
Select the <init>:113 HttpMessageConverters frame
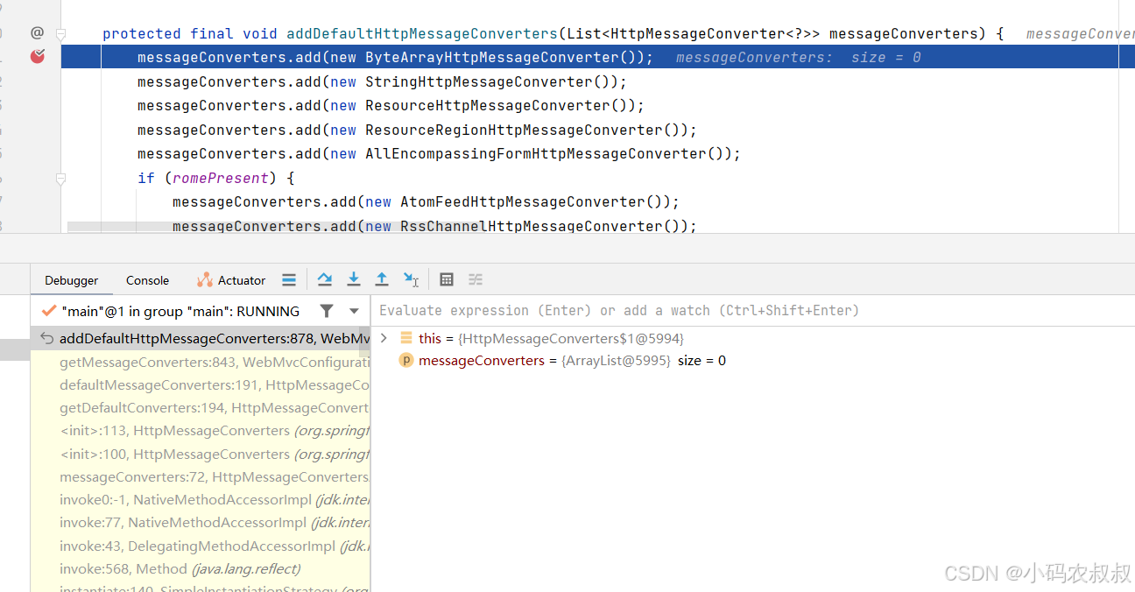201,431
